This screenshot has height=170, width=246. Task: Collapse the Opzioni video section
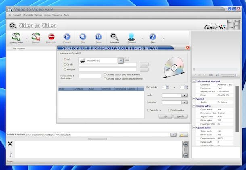tap(194, 106)
